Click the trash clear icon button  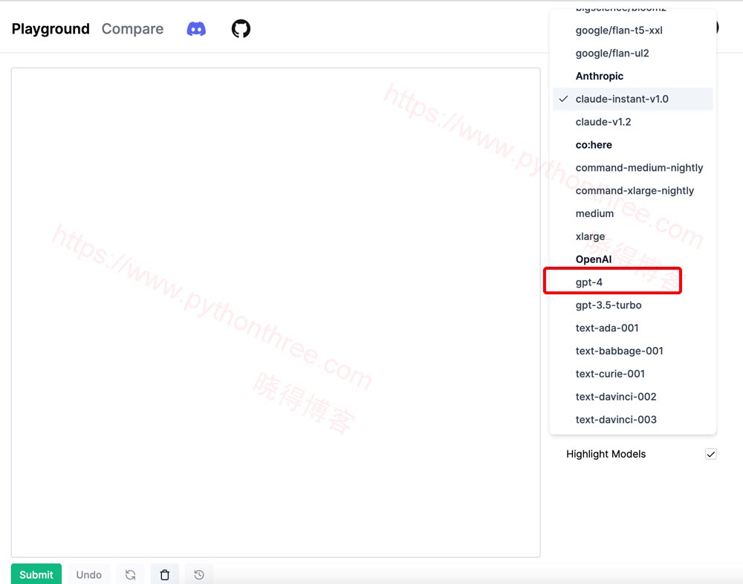165,574
